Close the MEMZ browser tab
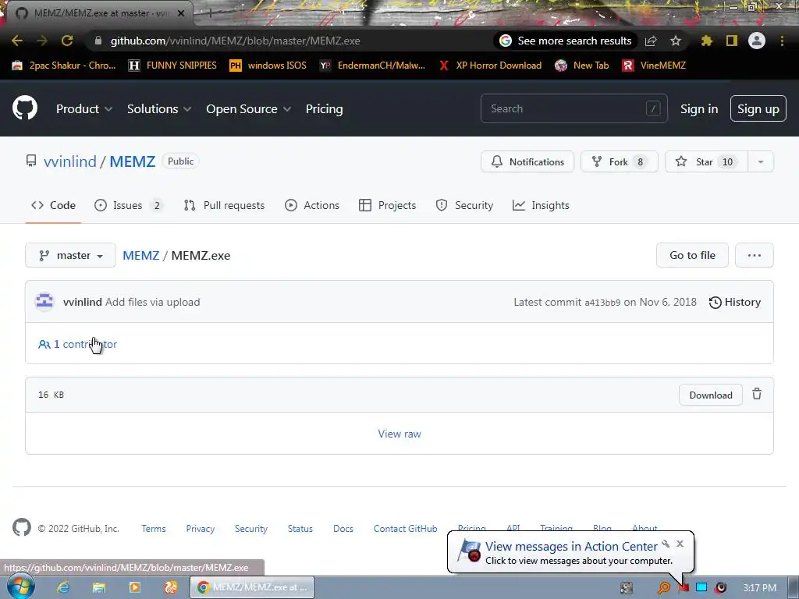This screenshot has height=599, width=799. click(181, 13)
